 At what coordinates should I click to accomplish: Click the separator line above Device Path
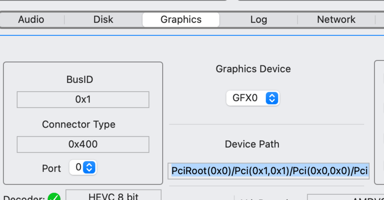pos(266,125)
